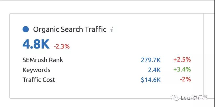Click blank area between Keywords label and 2.4K

coord(99,70)
